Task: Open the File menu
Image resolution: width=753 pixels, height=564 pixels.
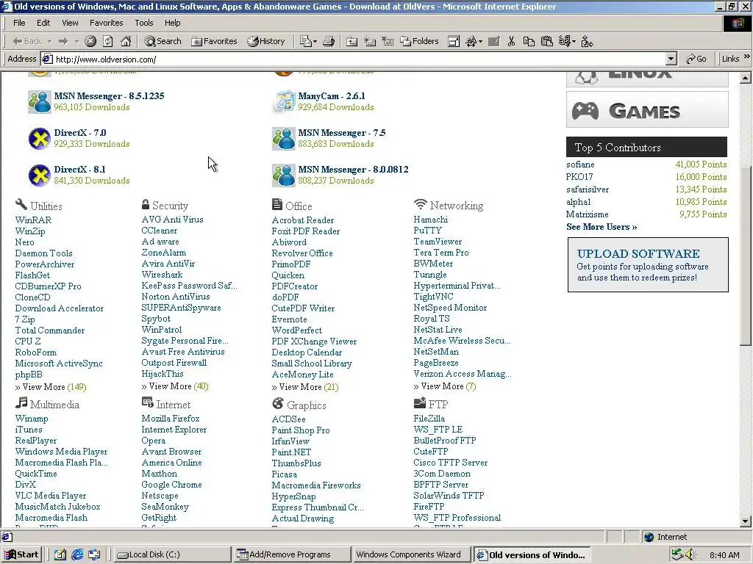Action: (x=19, y=23)
